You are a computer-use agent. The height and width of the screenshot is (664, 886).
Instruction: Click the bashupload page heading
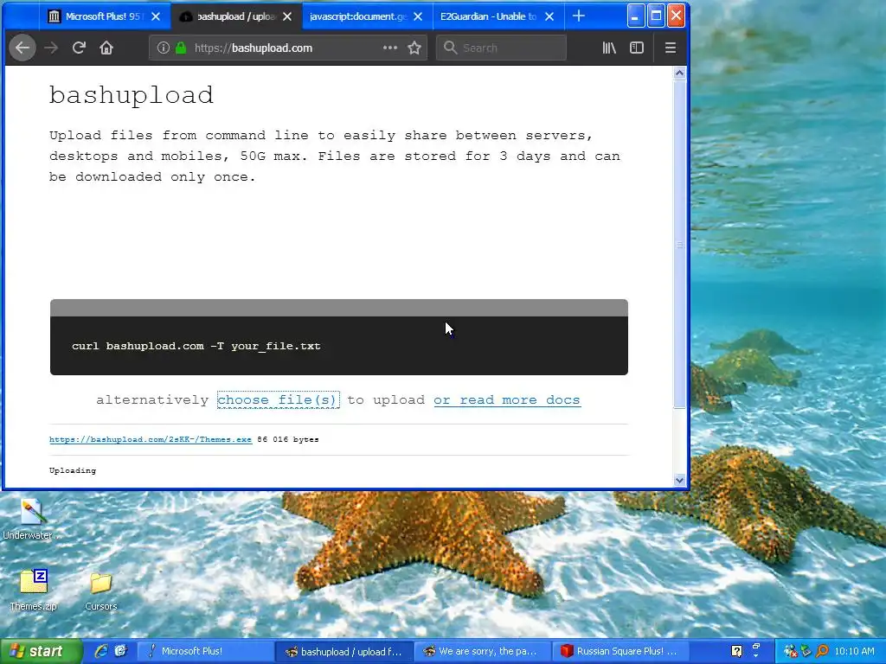pos(132,95)
